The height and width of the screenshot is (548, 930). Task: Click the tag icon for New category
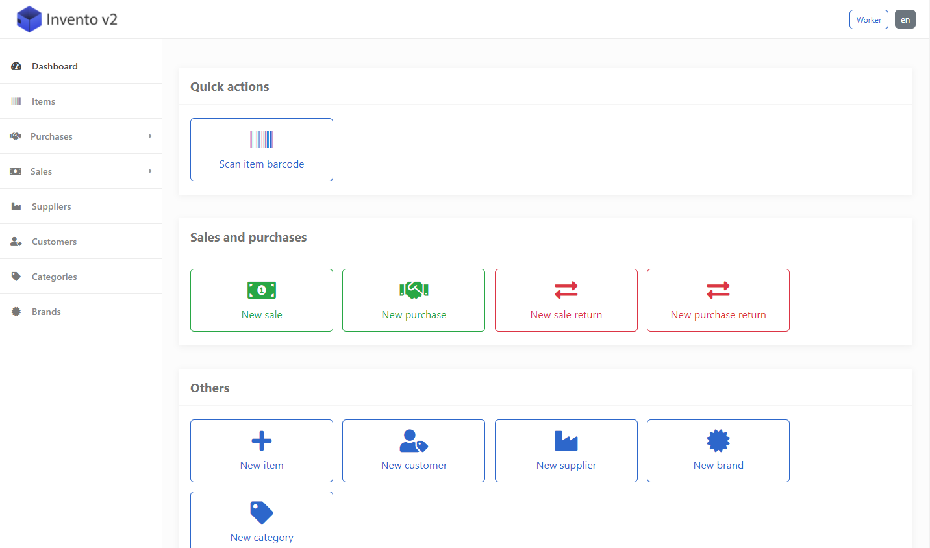pos(262,513)
